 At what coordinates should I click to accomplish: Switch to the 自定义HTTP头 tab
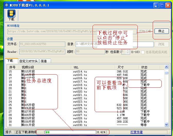(29, 61)
